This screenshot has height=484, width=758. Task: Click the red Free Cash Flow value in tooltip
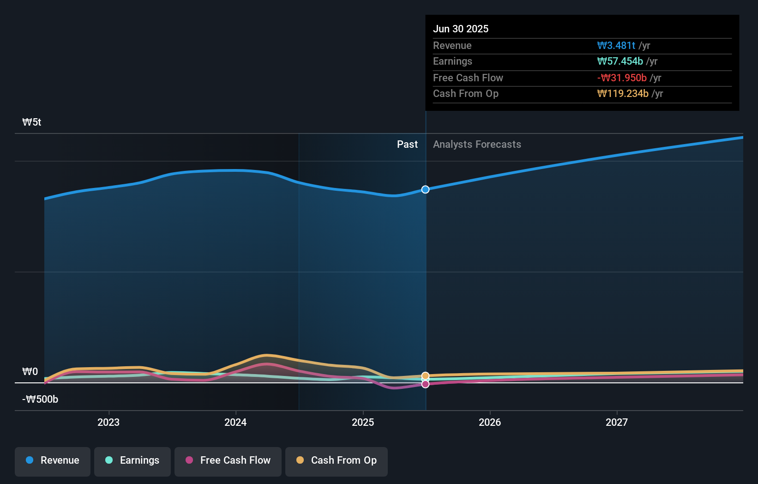622,78
